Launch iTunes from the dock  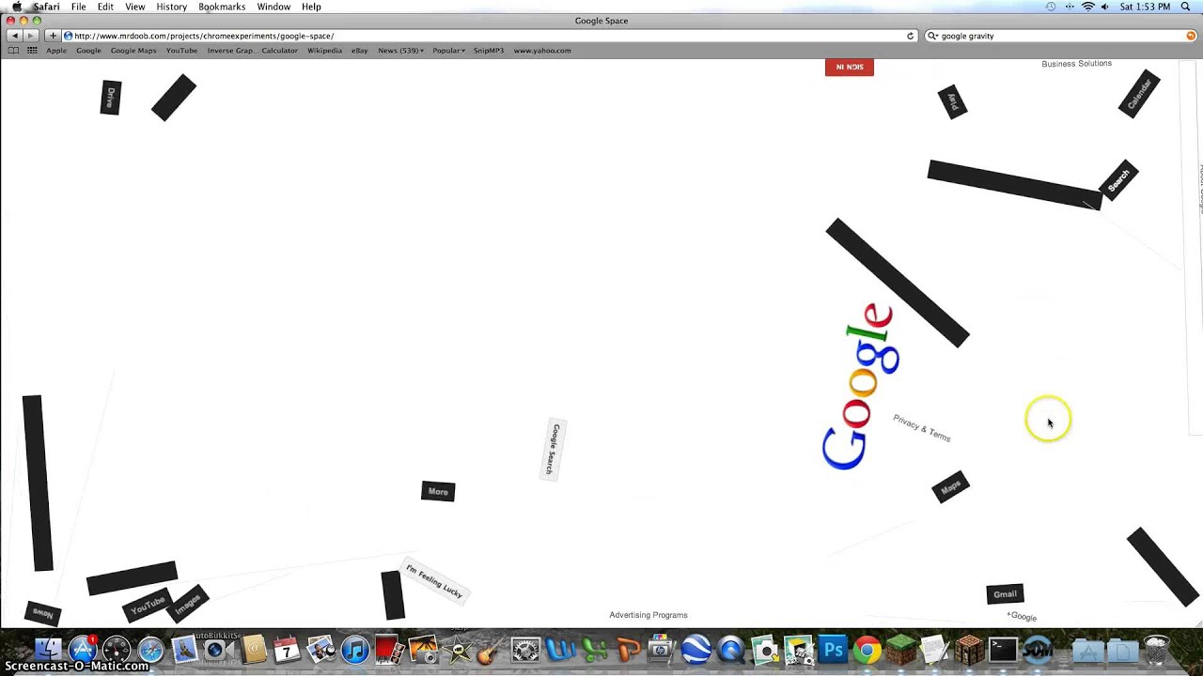point(355,649)
